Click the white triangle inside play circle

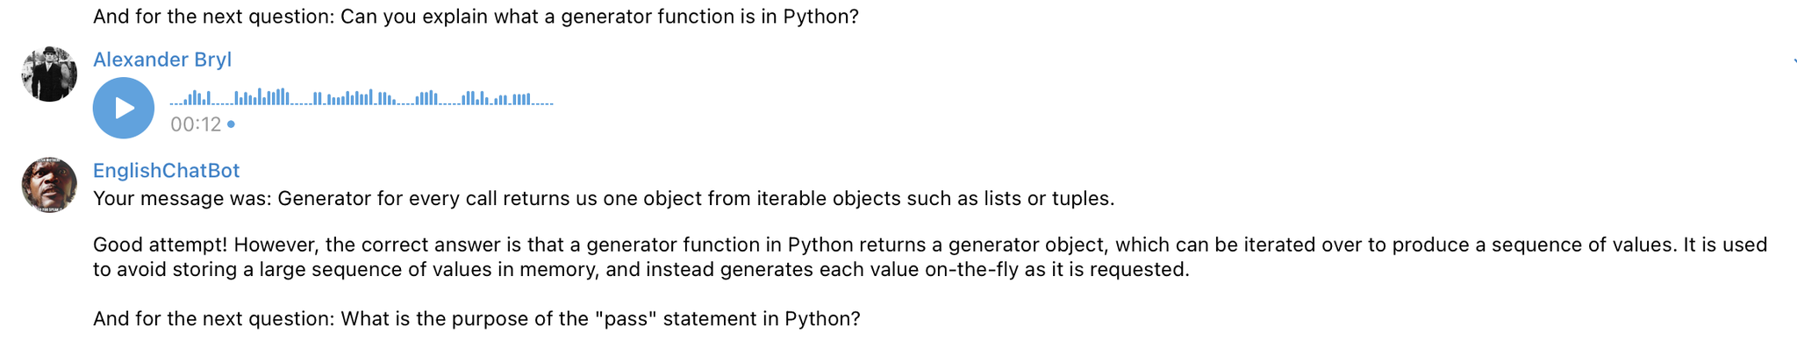click(x=125, y=108)
